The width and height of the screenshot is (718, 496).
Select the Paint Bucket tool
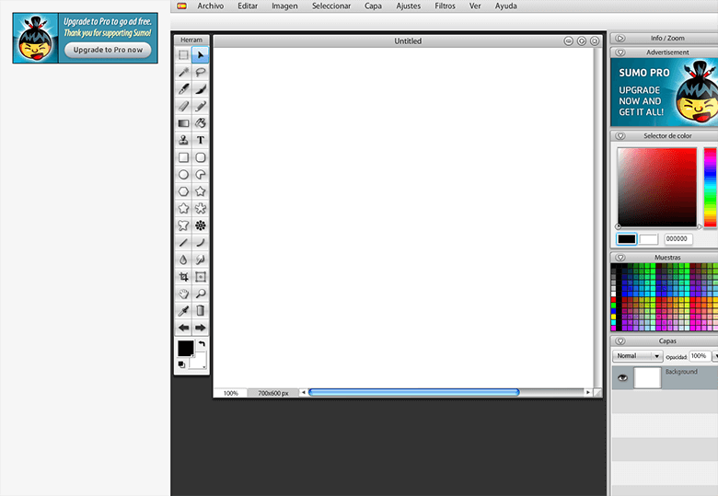200,123
